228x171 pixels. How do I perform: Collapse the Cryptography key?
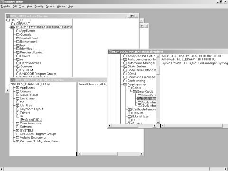click(x=125, y=84)
